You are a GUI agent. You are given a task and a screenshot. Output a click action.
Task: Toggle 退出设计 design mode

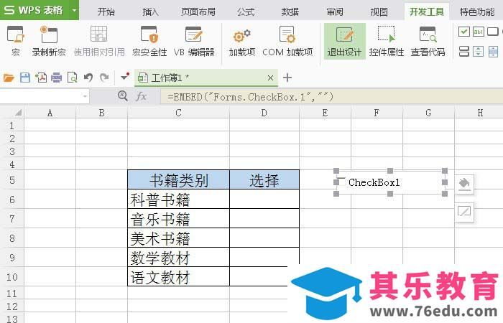(x=344, y=41)
